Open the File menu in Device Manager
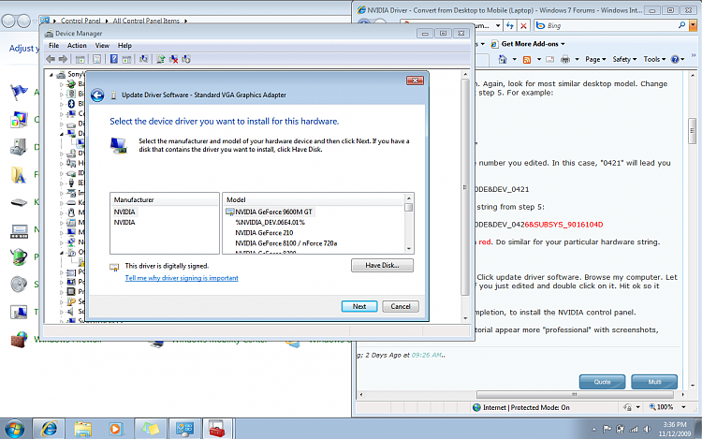This screenshot has height=439, width=702. click(53, 46)
